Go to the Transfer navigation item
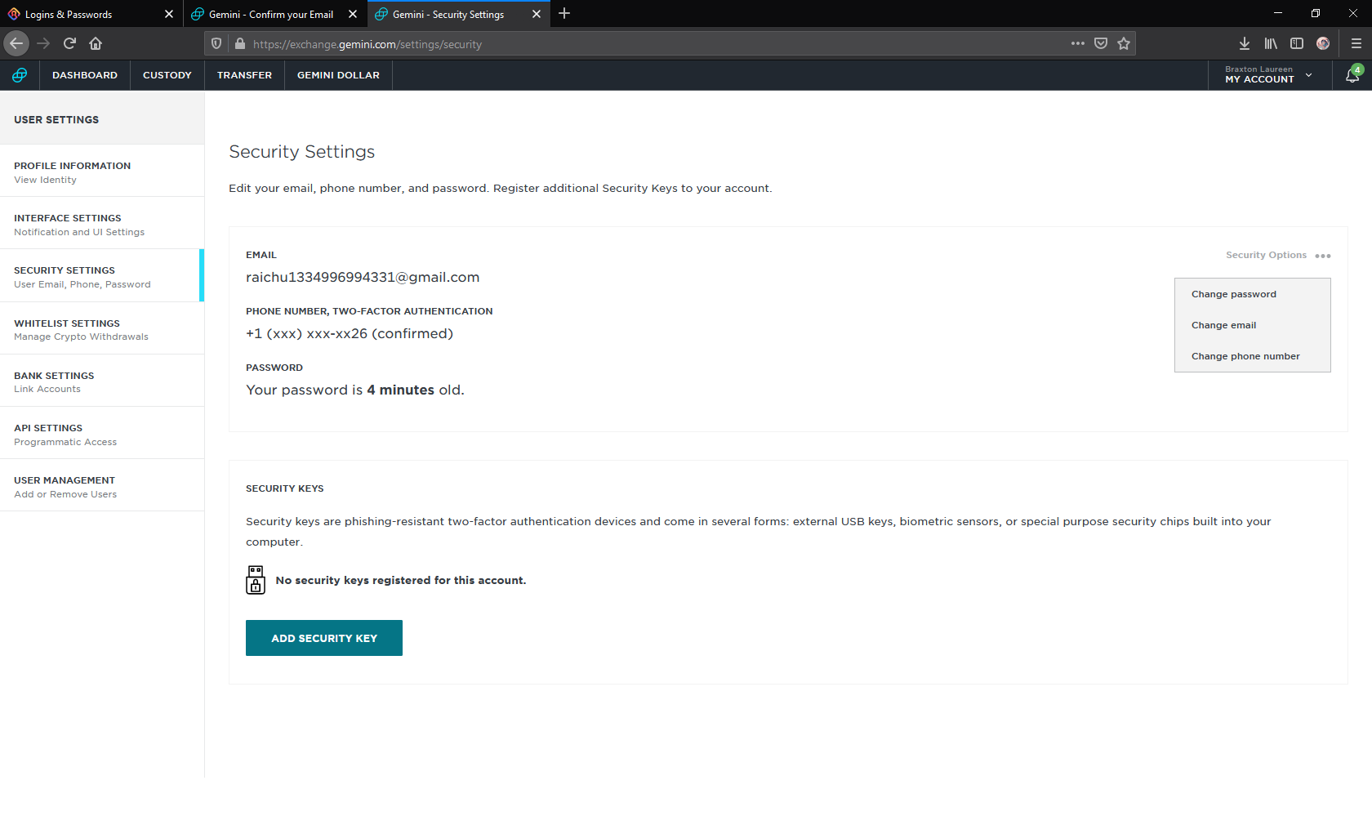The width and height of the screenshot is (1372, 825). coord(244,75)
